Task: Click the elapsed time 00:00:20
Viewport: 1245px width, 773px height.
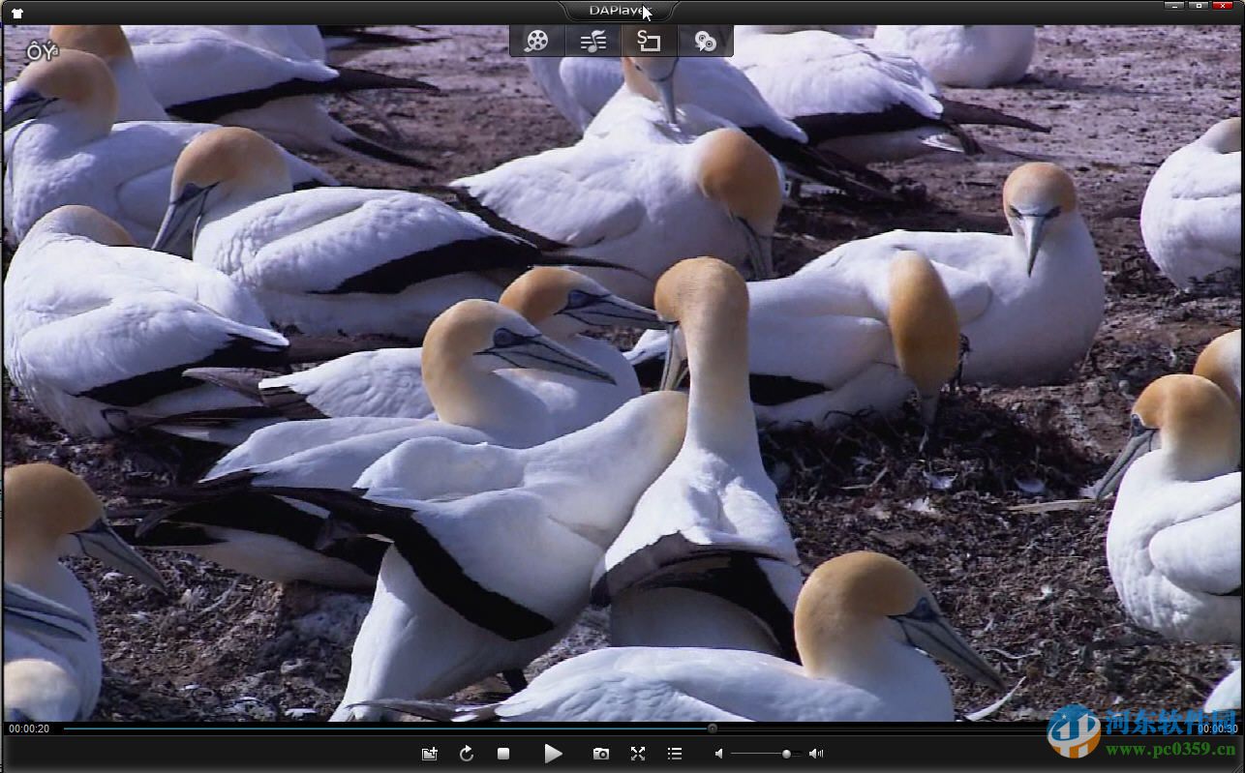Action: click(x=29, y=728)
